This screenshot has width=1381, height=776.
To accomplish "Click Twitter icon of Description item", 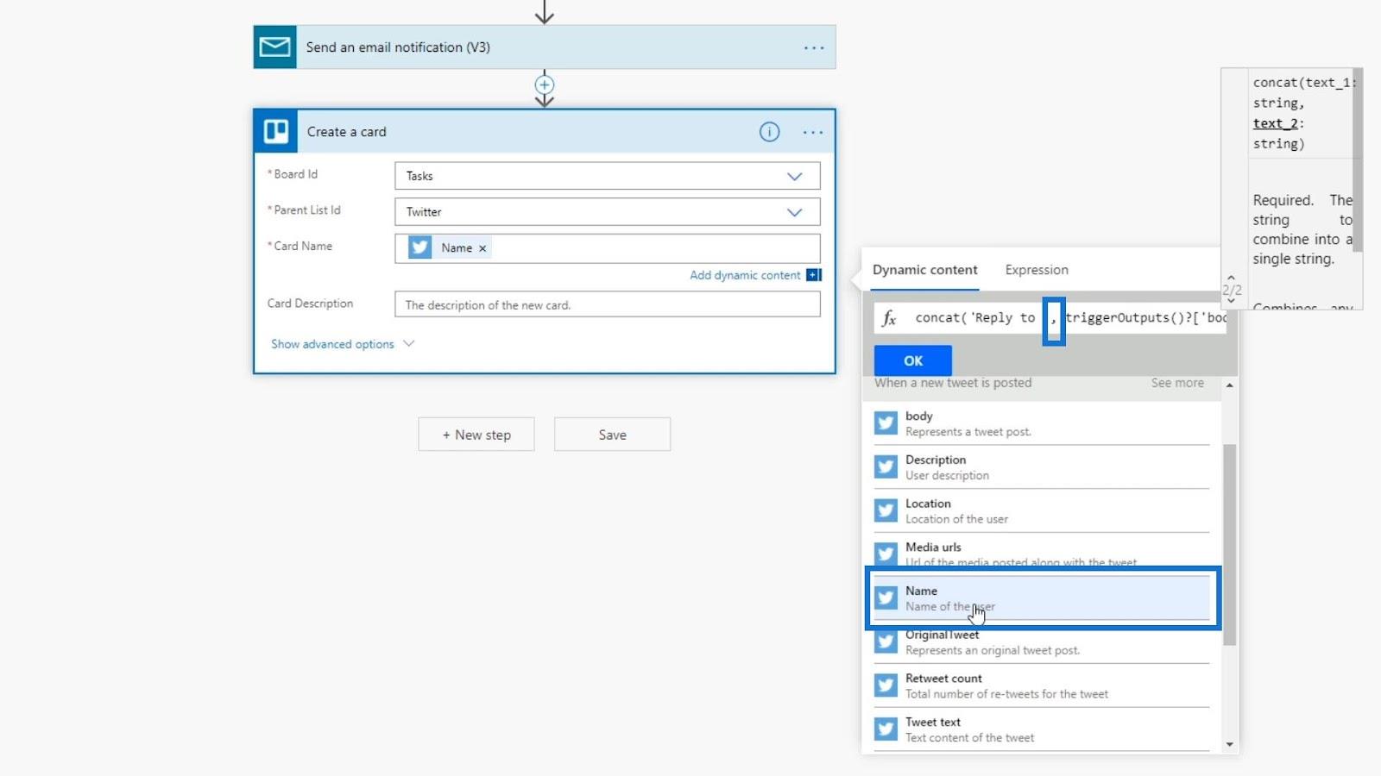I will 886,466.
